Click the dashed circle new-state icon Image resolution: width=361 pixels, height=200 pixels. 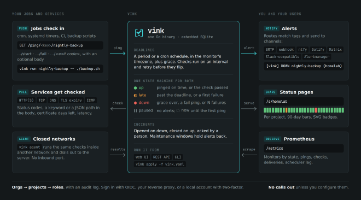click(x=178, y=110)
